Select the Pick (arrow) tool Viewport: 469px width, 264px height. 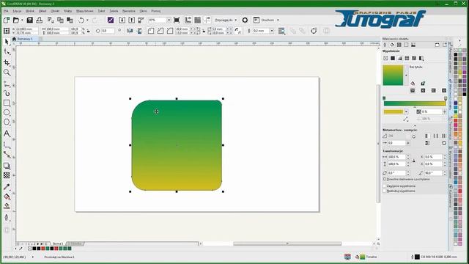click(7, 42)
